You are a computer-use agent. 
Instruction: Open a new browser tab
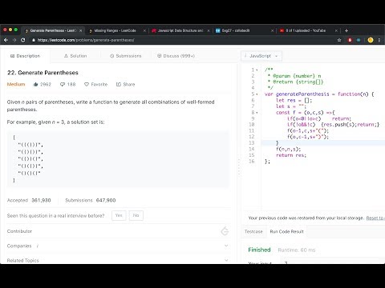[346, 30]
